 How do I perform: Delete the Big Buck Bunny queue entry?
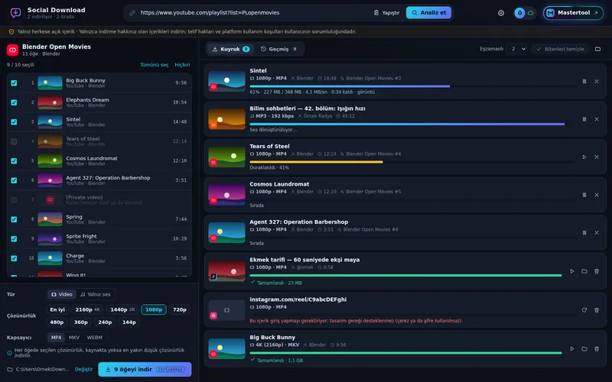click(x=597, y=349)
